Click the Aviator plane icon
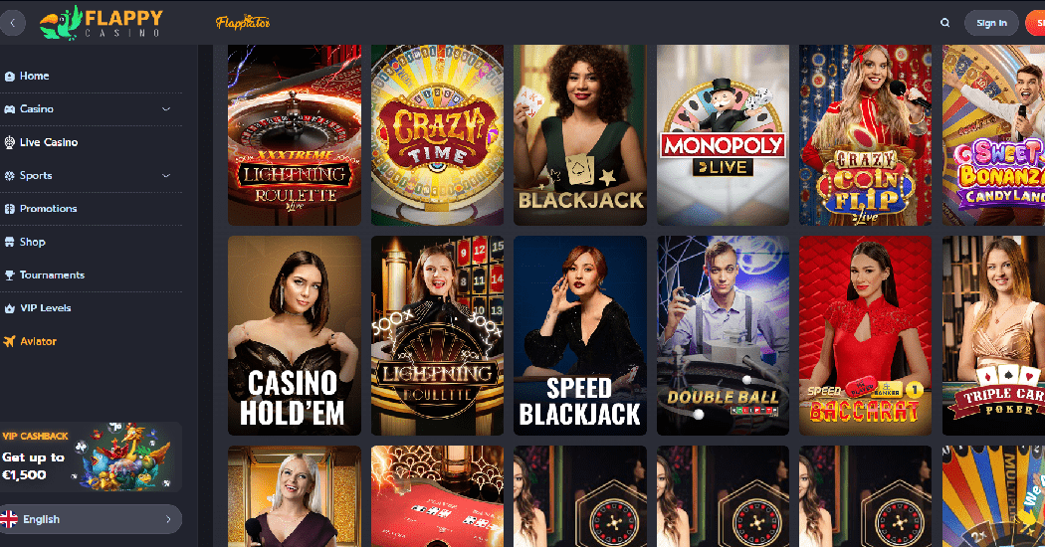This screenshot has width=1045, height=547. point(9,341)
